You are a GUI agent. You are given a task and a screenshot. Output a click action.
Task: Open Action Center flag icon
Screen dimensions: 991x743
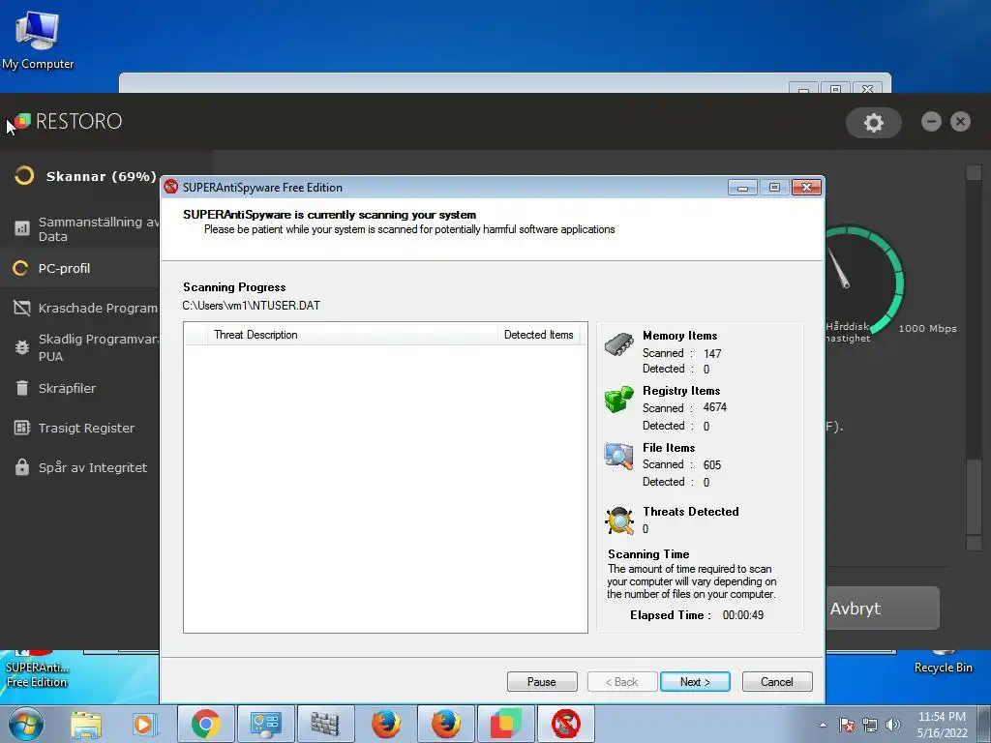pyautogui.click(x=847, y=725)
